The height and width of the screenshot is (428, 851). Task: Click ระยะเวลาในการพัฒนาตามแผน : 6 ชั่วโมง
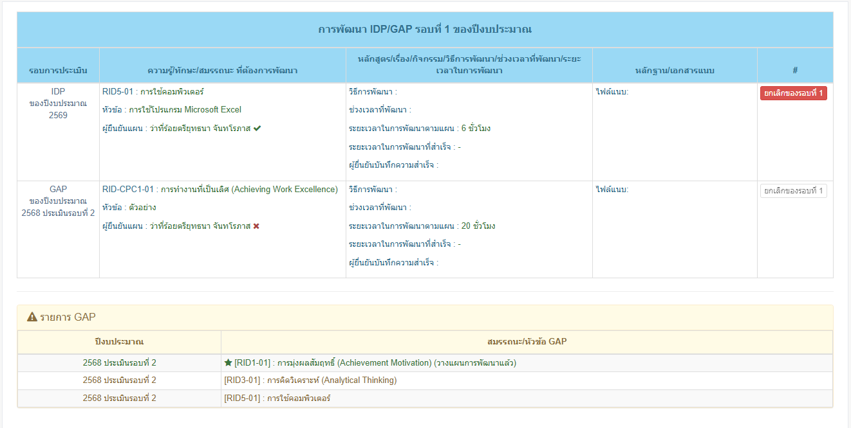point(420,129)
